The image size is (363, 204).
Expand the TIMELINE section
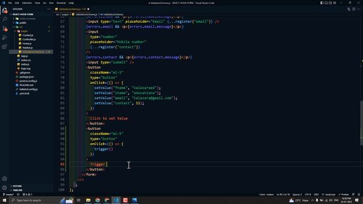pyautogui.click(x=18, y=190)
